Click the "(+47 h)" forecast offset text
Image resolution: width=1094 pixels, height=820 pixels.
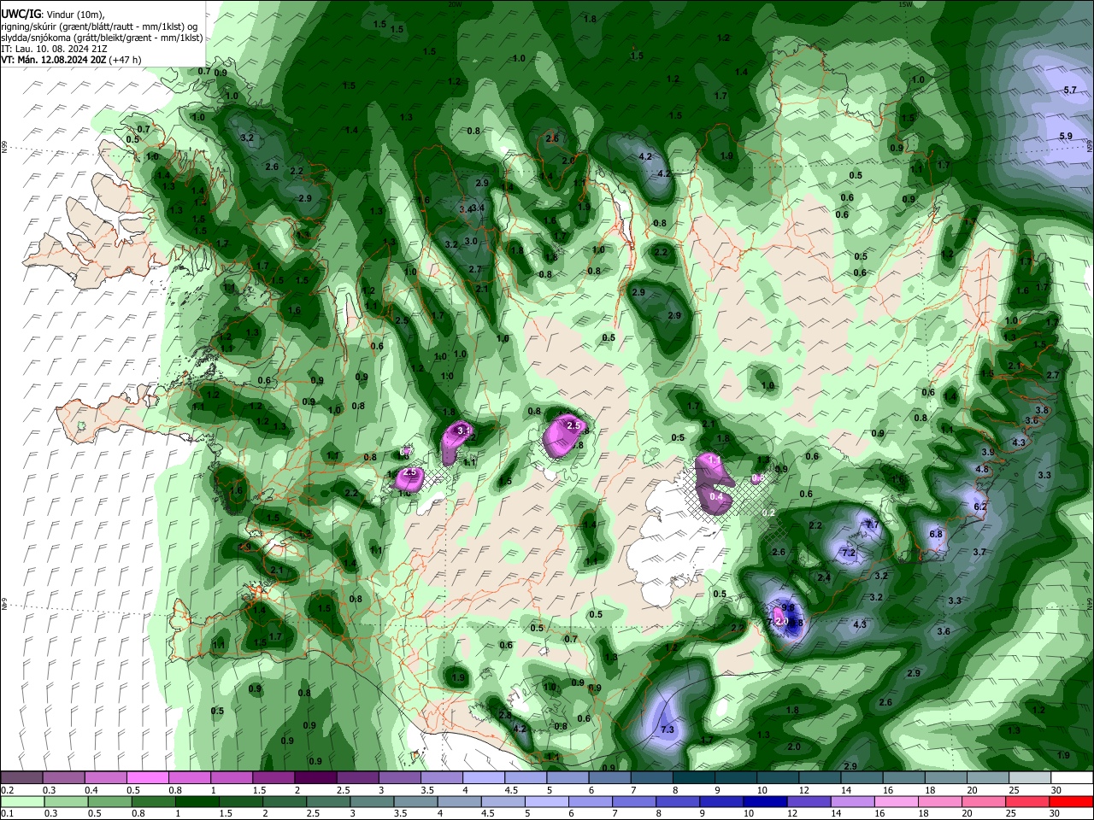tap(125, 60)
